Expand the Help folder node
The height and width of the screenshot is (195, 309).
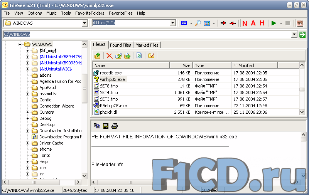tap(28, 162)
